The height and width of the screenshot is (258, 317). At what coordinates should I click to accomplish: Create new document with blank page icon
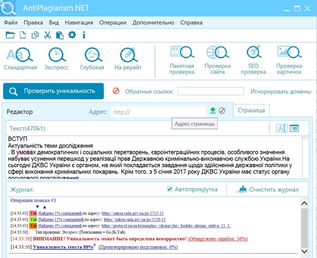tap(23, 35)
